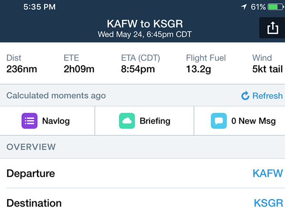The width and height of the screenshot is (285, 208).
Task: Tap the ETE 2h09m value
Action: coord(79,69)
